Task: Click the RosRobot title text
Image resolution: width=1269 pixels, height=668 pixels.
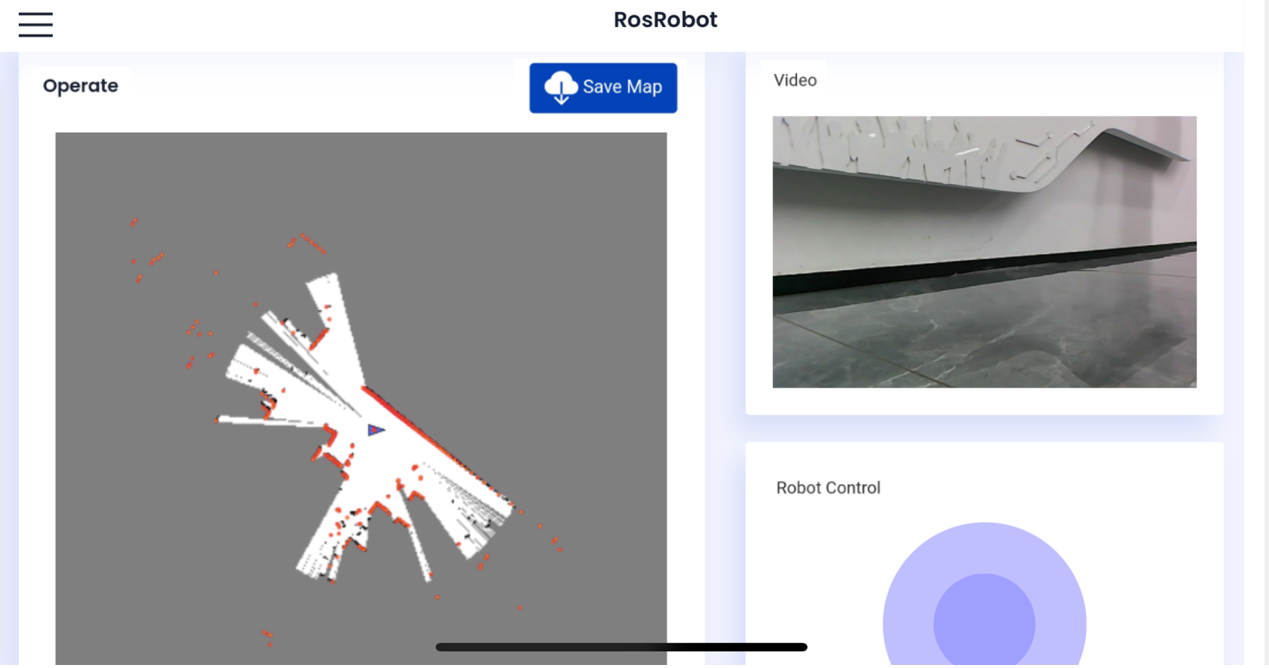Action: click(x=665, y=20)
